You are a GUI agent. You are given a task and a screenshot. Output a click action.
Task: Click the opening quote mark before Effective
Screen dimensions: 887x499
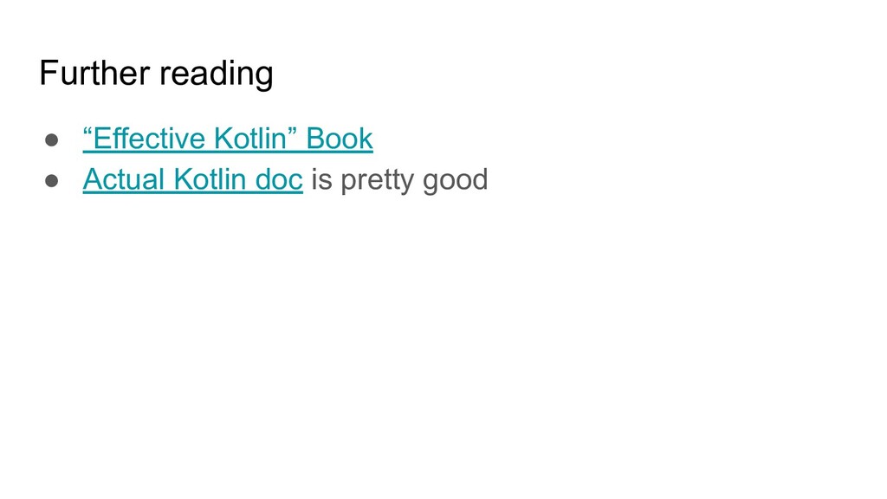87,132
